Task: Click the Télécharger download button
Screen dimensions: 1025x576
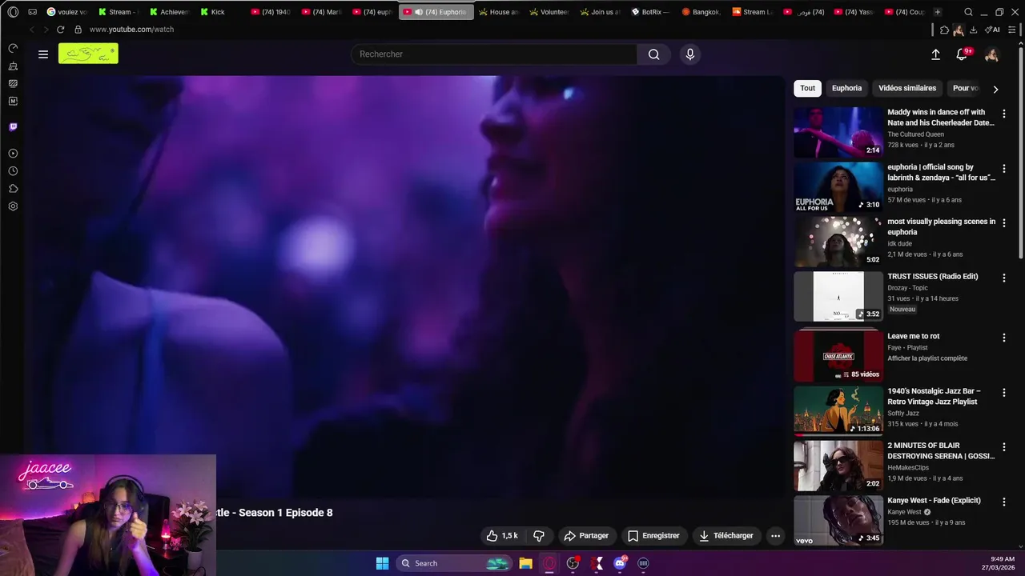Action: pos(726,536)
